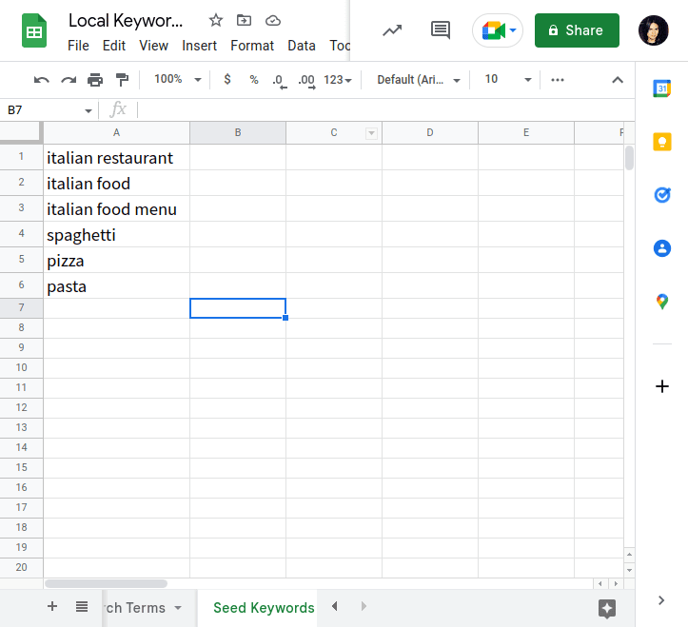Screen dimensions: 688x627
Task: Open Google Keep side panel
Action: click(x=661, y=142)
